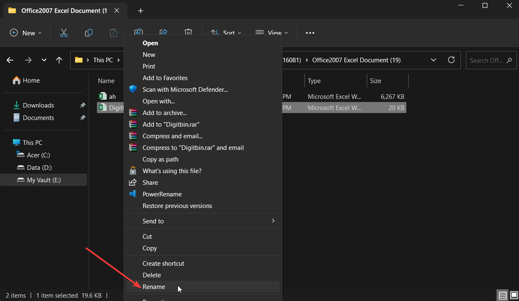The height and width of the screenshot is (301, 519).
Task: Go up one folder level with up arrow
Action: pyautogui.click(x=59, y=60)
